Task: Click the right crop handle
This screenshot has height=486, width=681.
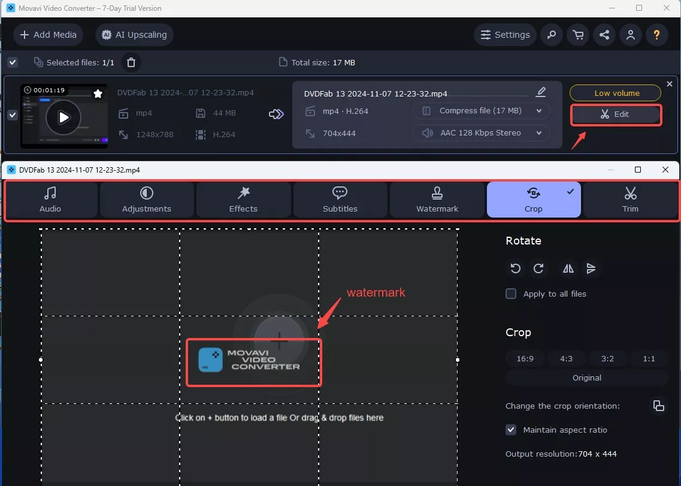Action: click(458, 360)
